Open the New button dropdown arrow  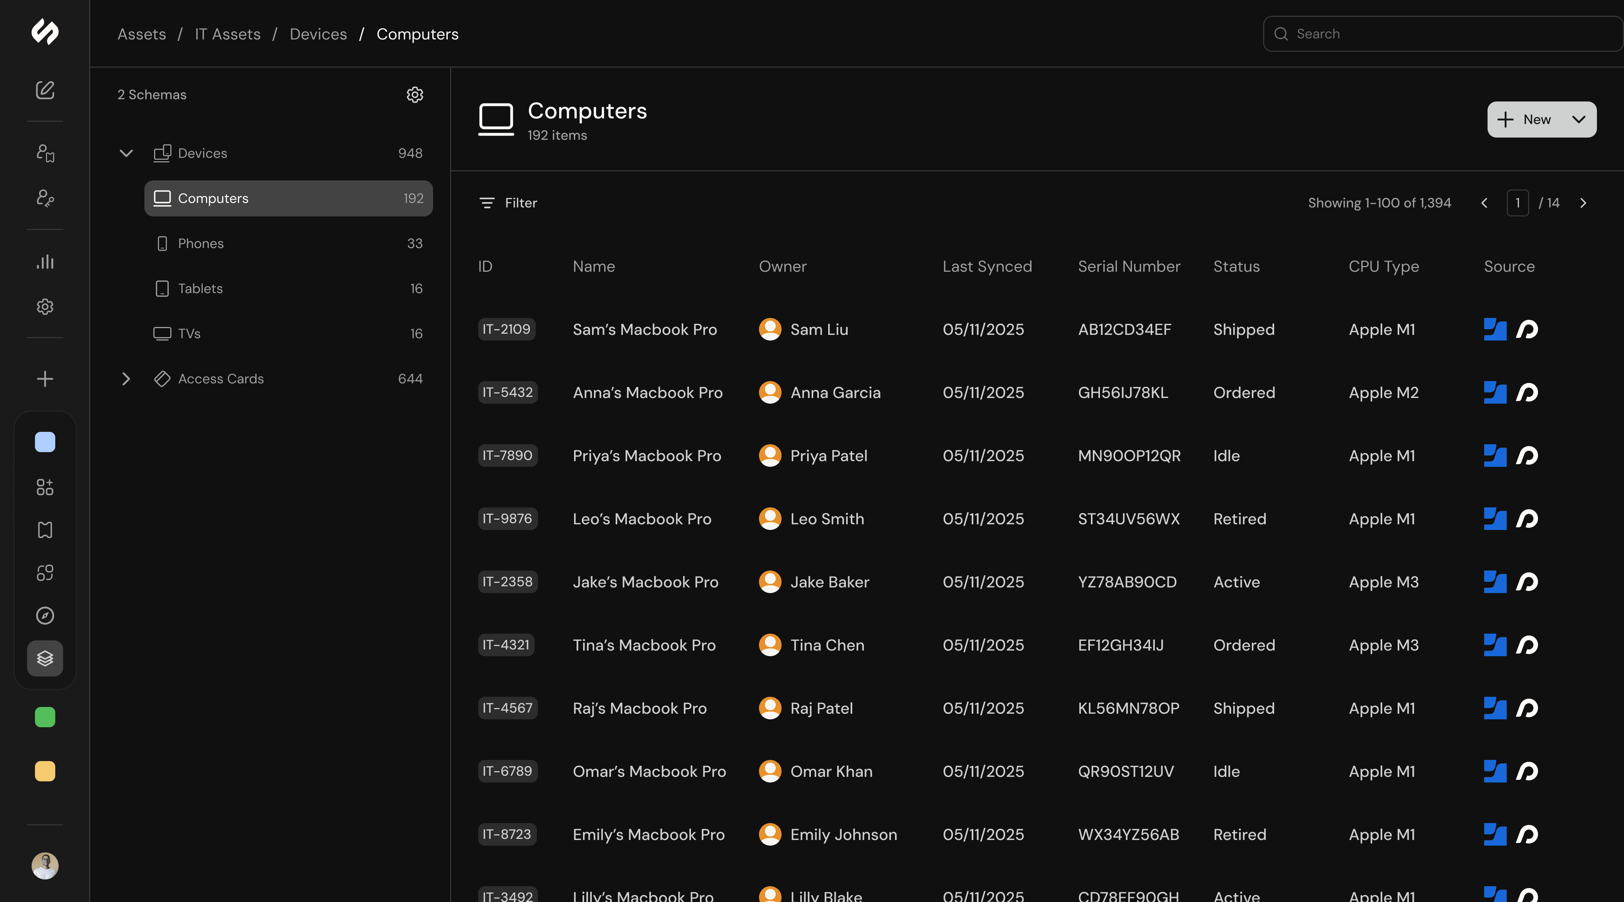point(1579,120)
